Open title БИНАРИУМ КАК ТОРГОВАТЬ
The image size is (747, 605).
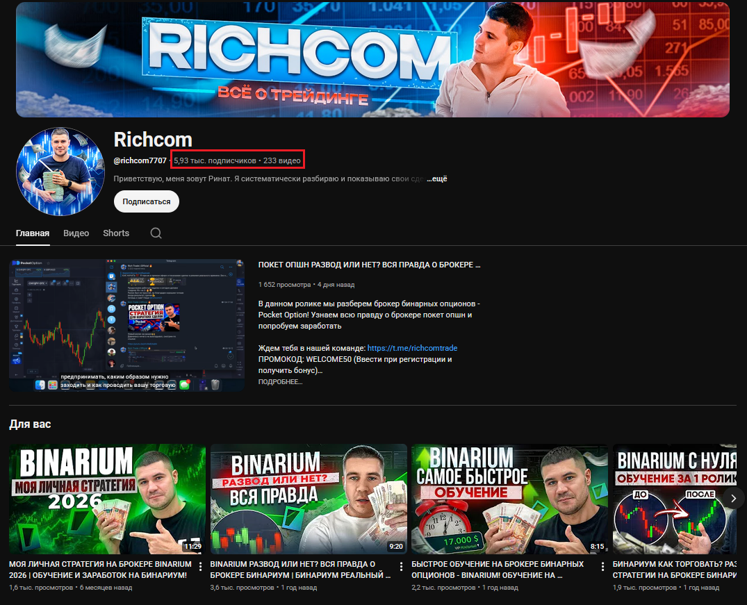675,570
